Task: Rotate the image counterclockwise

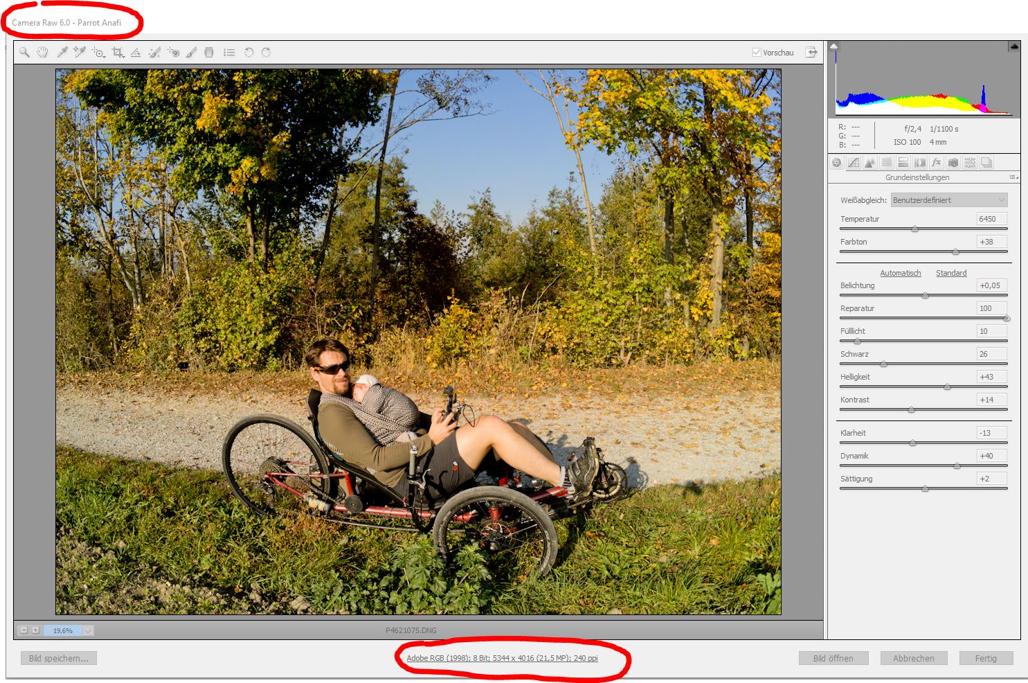Action: click(248, 52)
